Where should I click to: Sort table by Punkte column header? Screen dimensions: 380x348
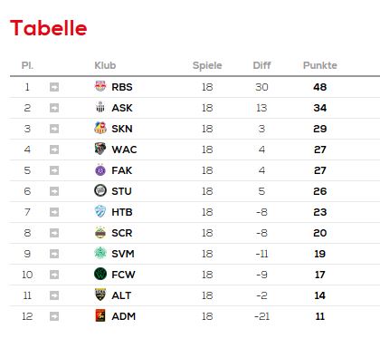coord(320,65)
